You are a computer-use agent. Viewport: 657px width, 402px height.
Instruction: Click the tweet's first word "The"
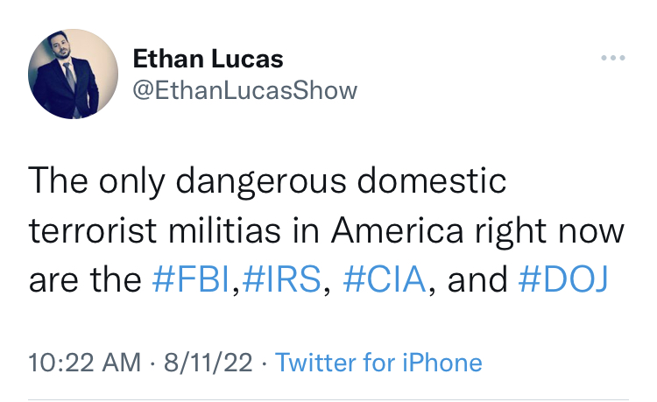(57, 180)
